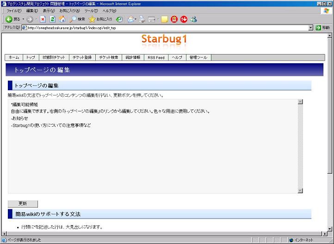334x244 pixels.
Task: Click the Mail envelope icon in toolbar
Action: click(x=131, y=19)
